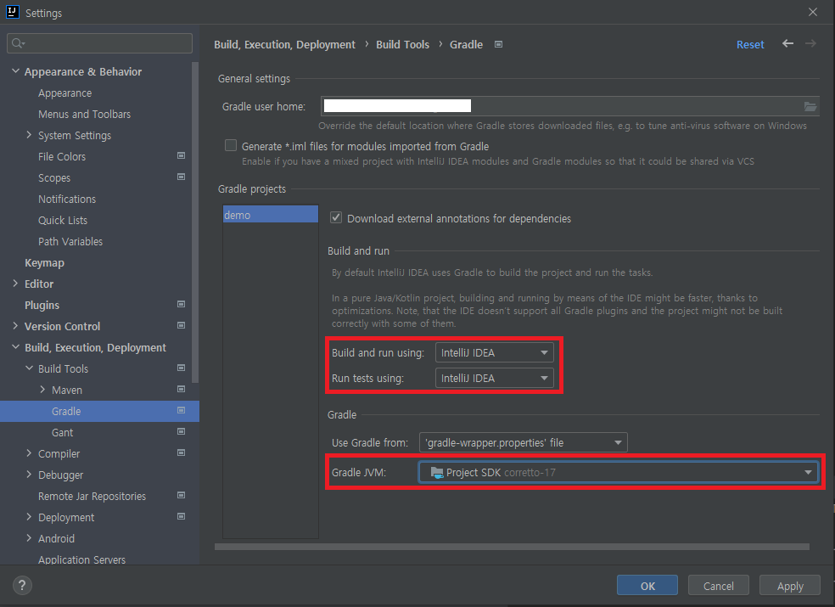Image resolution: width=835 pixels, height=607 pixels.
Task: Click the IntelliJ IDEA logo in the title bar
Action: 12,12
